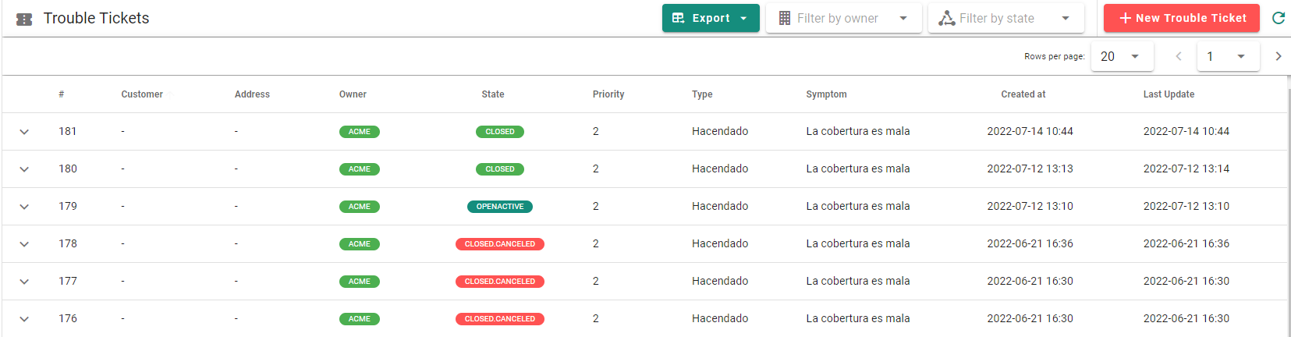
Task: Click the Trouble Tickets ticket icon
Action: [24, 20]
